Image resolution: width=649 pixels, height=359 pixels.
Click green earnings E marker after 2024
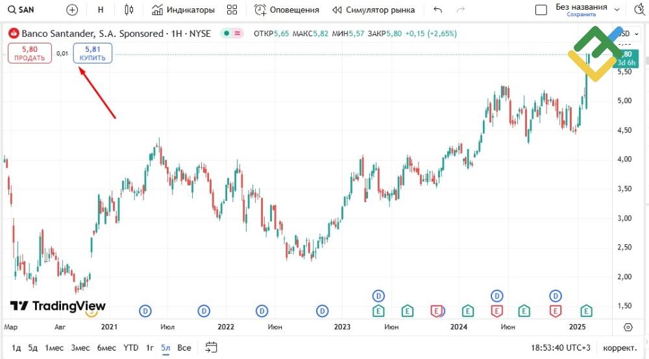click(468, 310)
